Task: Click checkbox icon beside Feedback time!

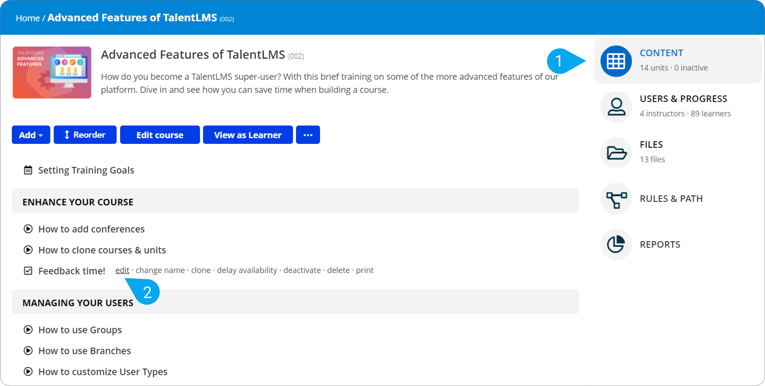Action: point(28,271)
